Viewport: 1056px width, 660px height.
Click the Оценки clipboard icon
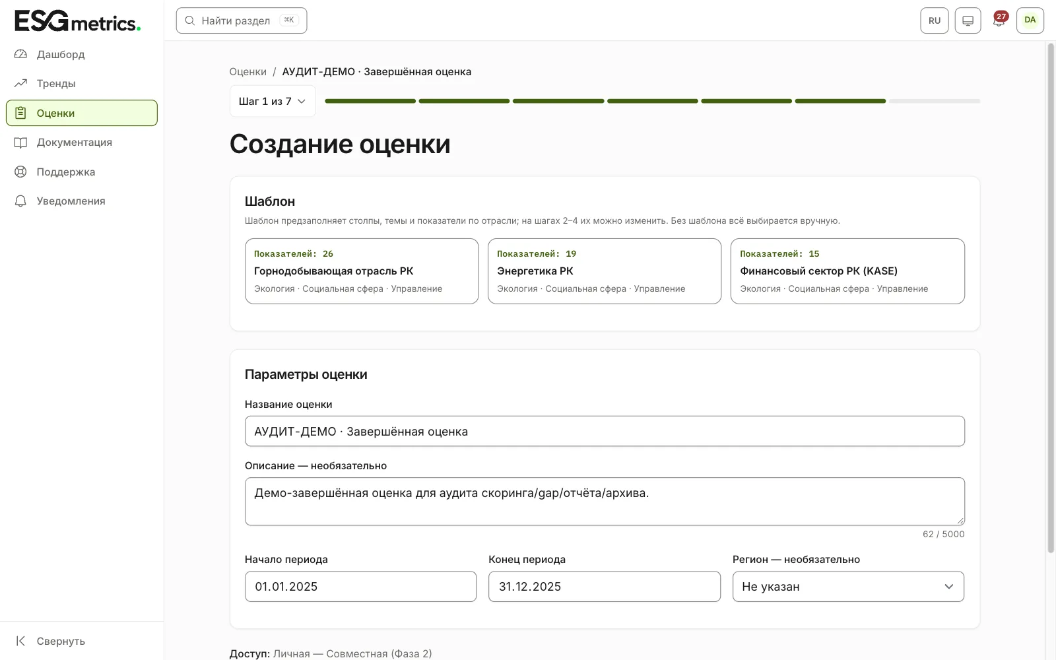pyautogui.click(x=20, y=113)
